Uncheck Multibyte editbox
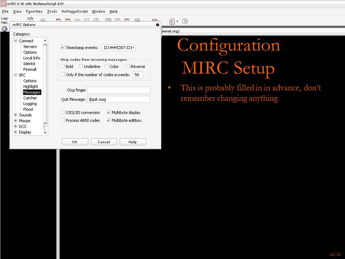 pyautogui.click(x=109, y=120)
